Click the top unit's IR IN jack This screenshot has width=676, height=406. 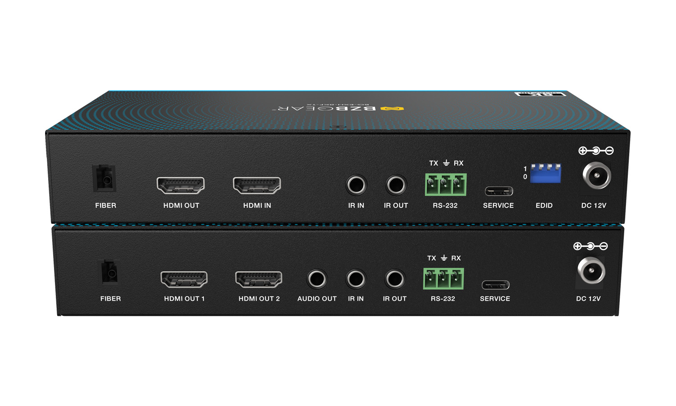(x=356, y=185)
